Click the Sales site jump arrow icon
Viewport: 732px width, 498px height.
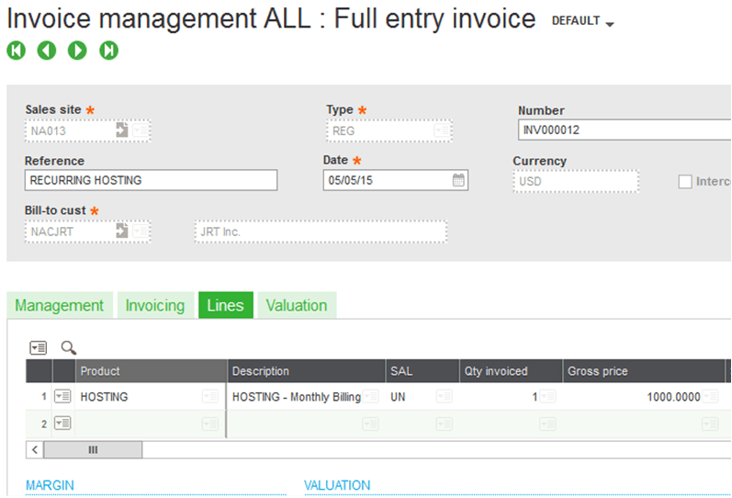[x=121, y=130]
